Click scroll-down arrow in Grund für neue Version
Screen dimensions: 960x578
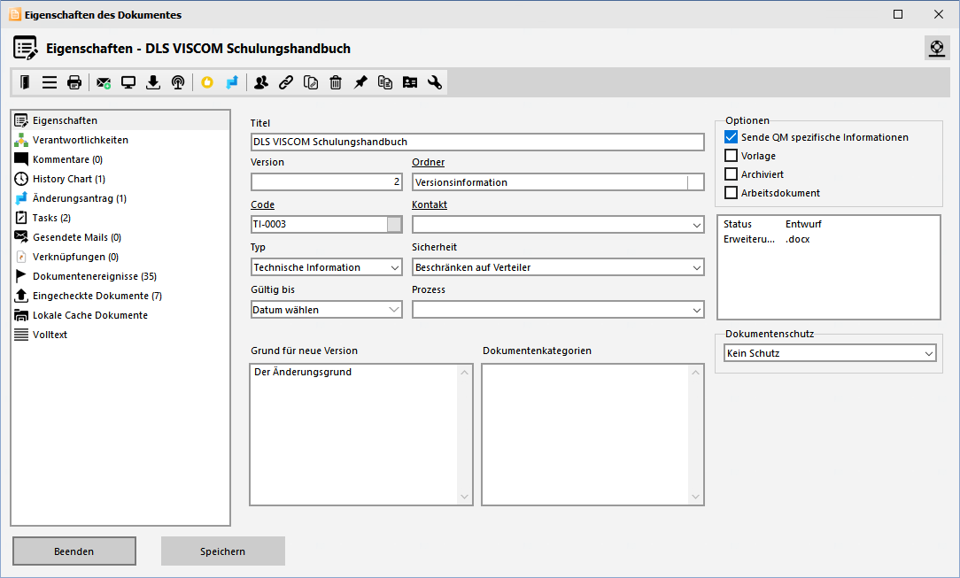464,497
